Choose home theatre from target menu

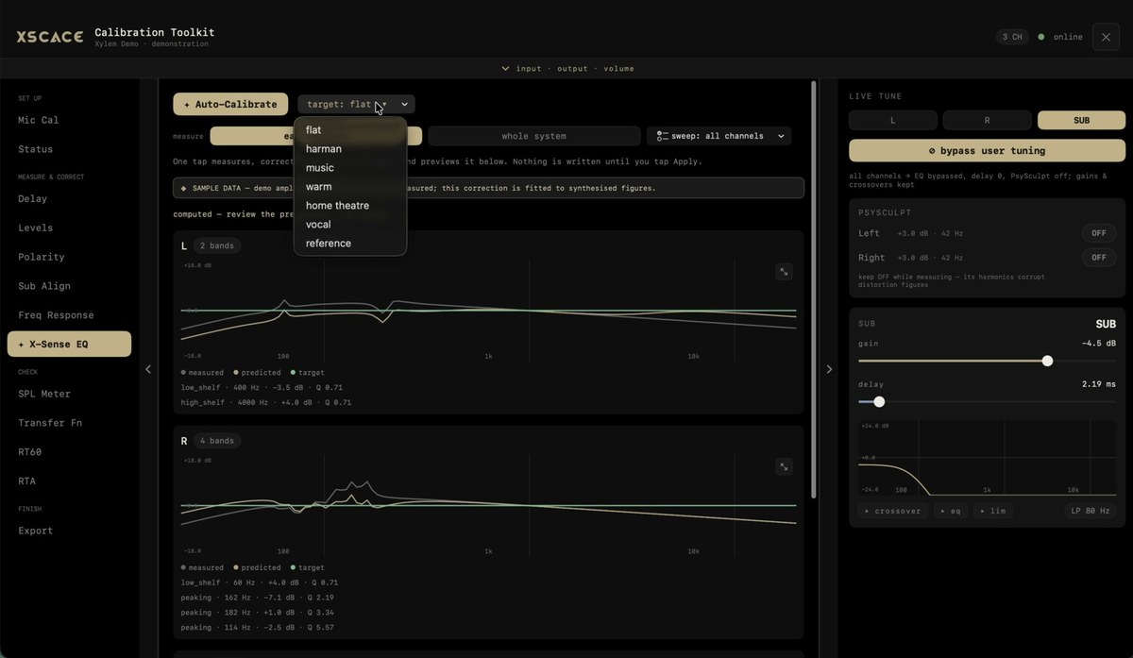pyautogui.click(x=350, y=206)
